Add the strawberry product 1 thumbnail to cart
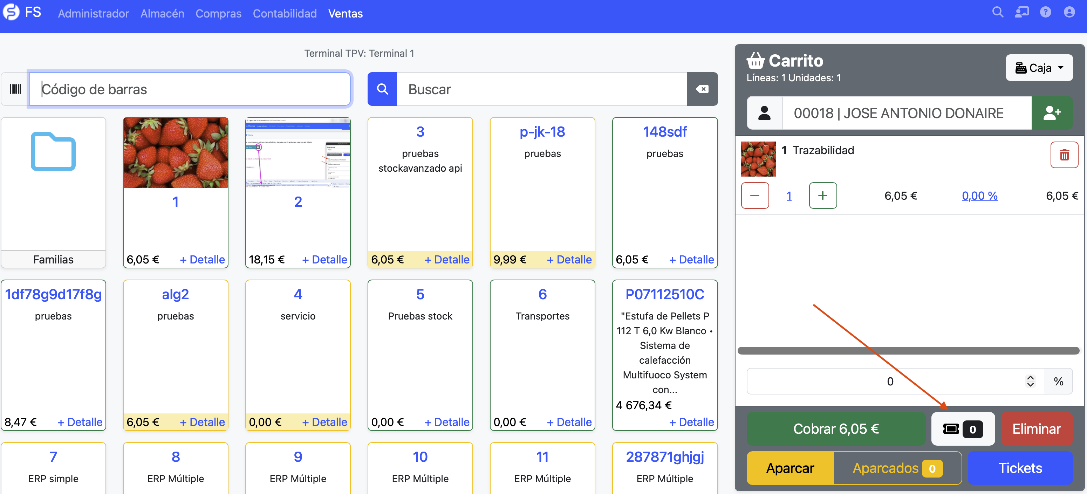This screenshot has width=1087, height=494. [176, 153]
